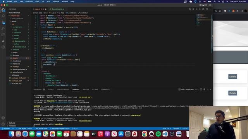Open App.css in the explorer

[15, 55]
